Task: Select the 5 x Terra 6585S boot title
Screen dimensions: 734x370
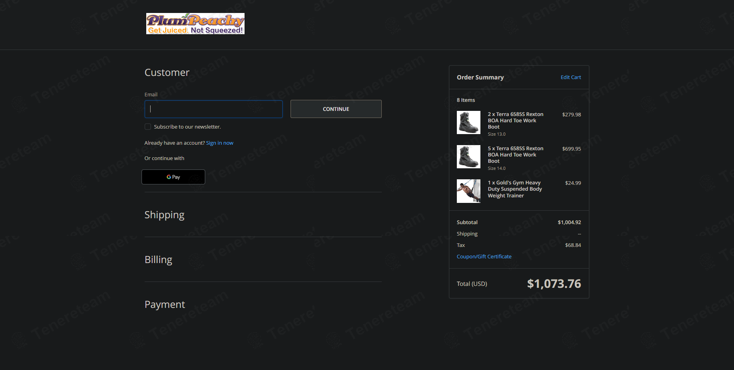Action: click(x=515, y=155)
